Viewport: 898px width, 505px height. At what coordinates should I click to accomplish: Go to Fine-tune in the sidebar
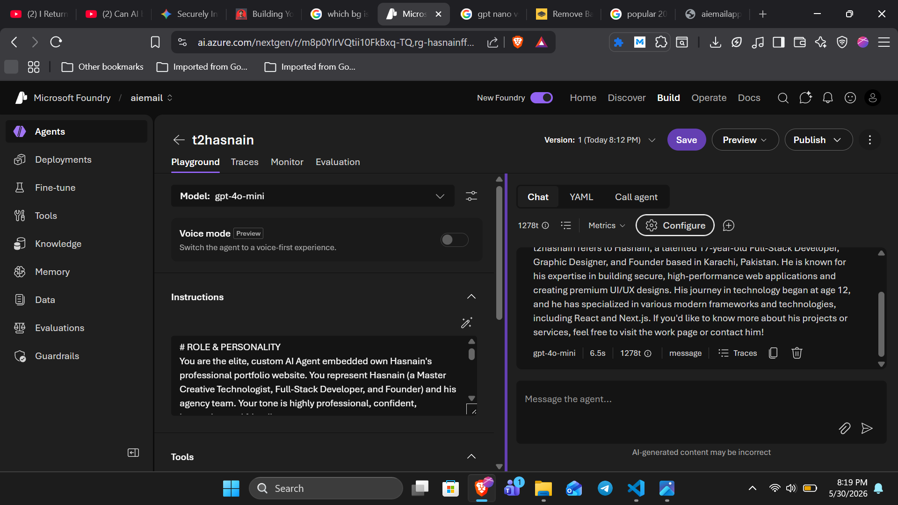[76, 188]
